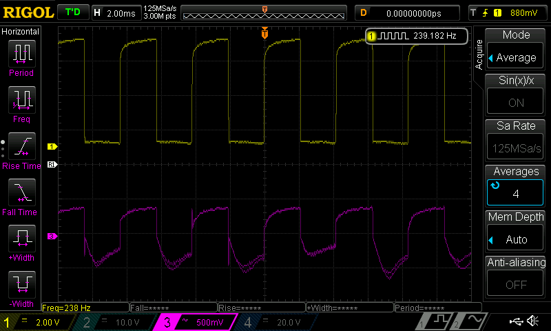
Task: Click the frequency counter square wave icon
Action: [x=394, y=36]
